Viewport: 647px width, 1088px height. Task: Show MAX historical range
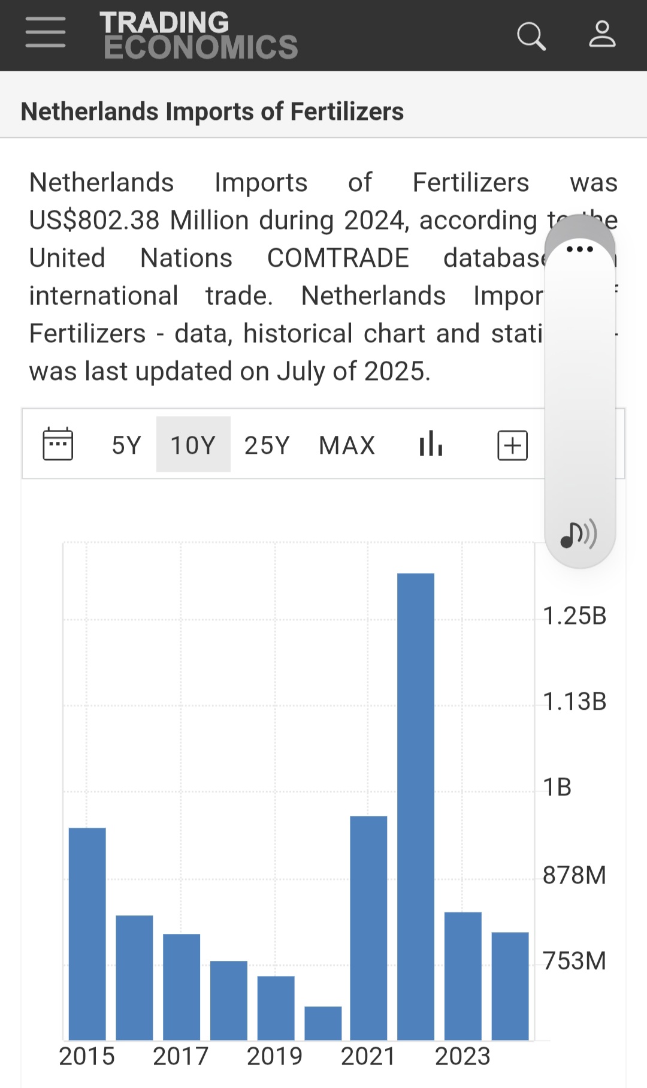tap(347, 445)
